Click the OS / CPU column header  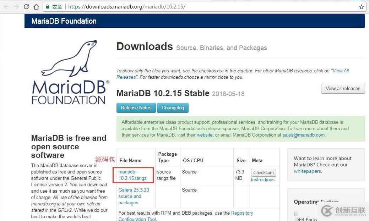[x=193, y=160]
